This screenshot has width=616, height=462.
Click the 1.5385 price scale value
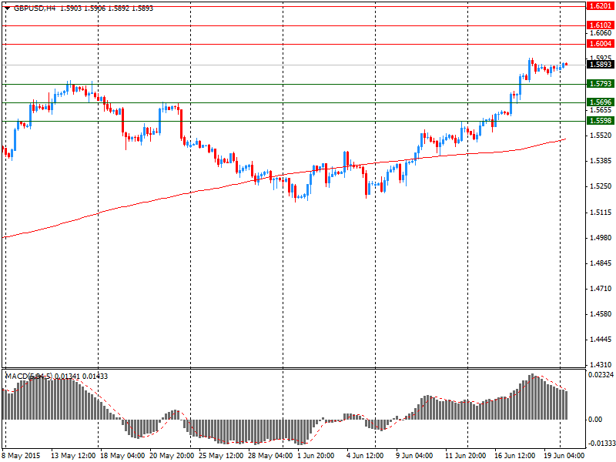601,161
